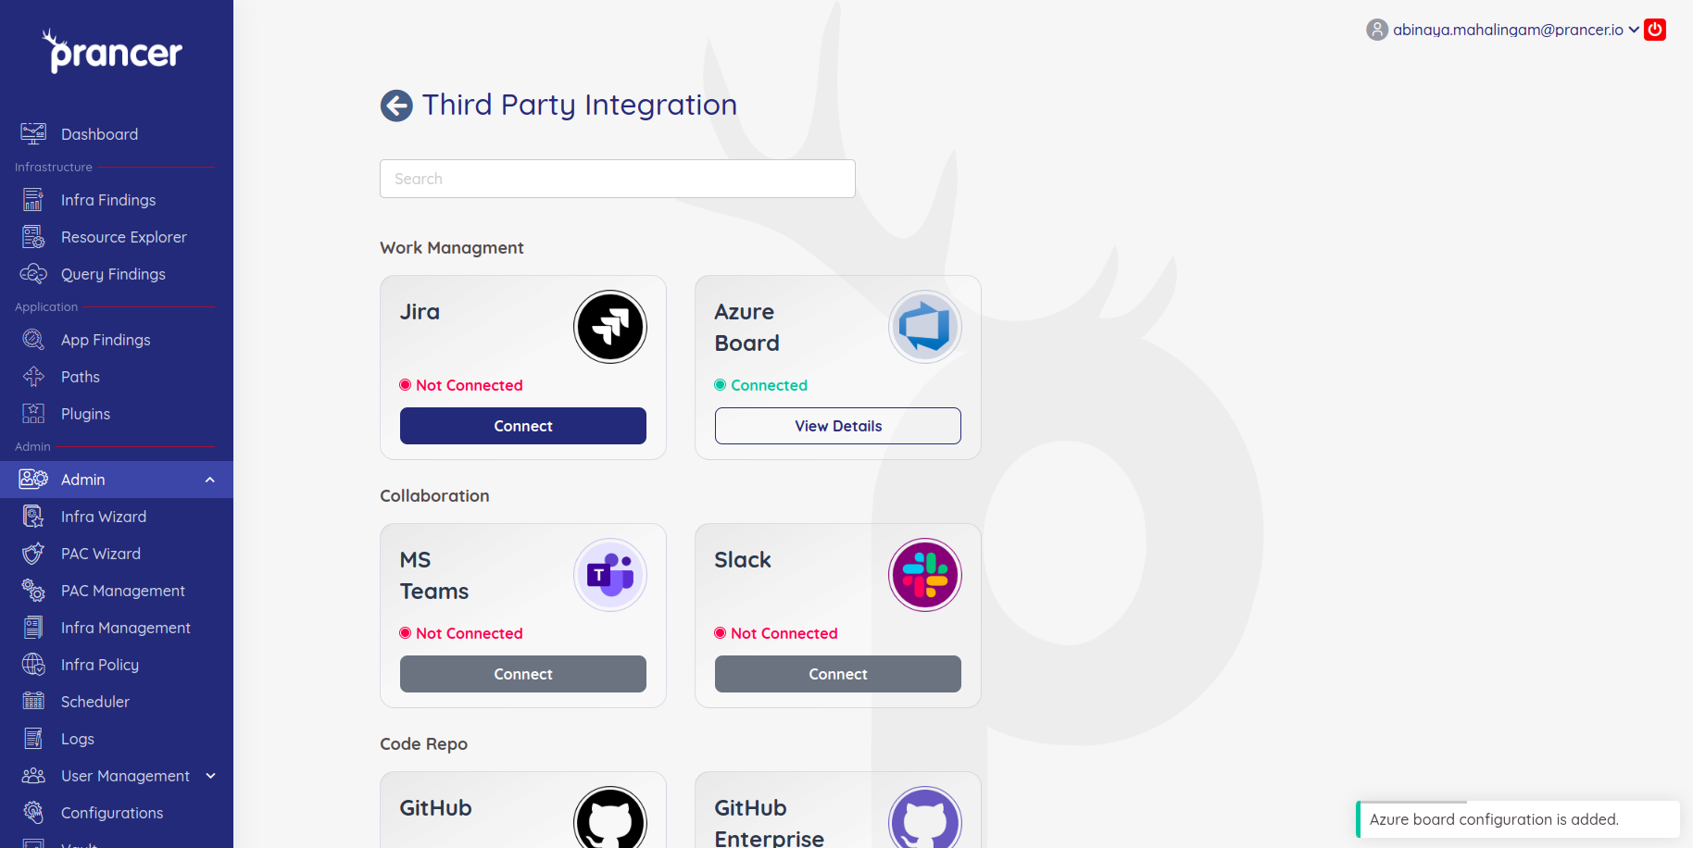Screen dimensions: 1693x848
Task: Click the PAC Management gears icon
Action: click(x=33, y=591)
